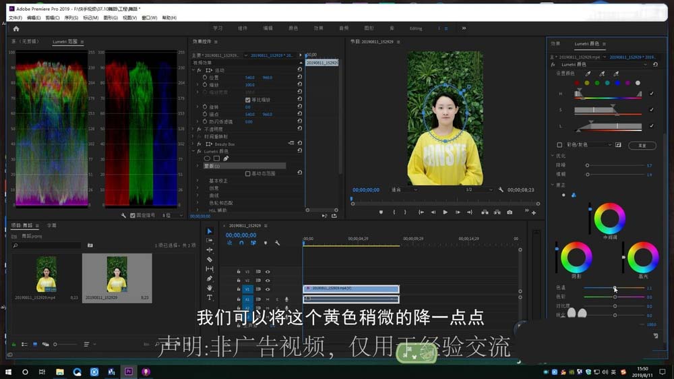
Task: Reset the Lumetri Color effect in right panel
Action: pos(655,65)
